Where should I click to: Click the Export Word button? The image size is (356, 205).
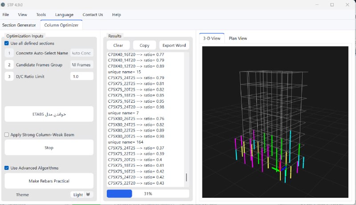pyautogui.click(x=174, y=45)
